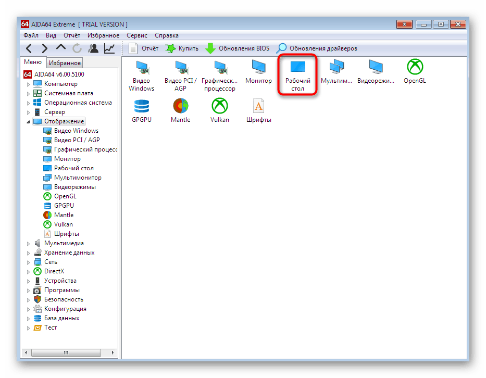Image resolution: width=486 pixels, height=378 pixels.
Task: Select Конфигурация in the tree
Action: (x=60, y=309)
